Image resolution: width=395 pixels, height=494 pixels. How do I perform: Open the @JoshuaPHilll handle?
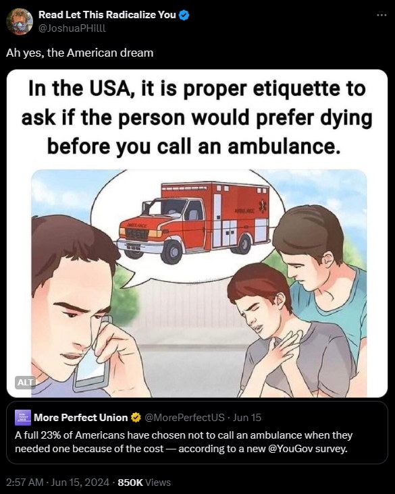tap(72, 28)
